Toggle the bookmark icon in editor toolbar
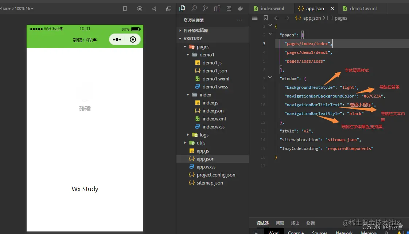409x234 pixels. [265, 18]
